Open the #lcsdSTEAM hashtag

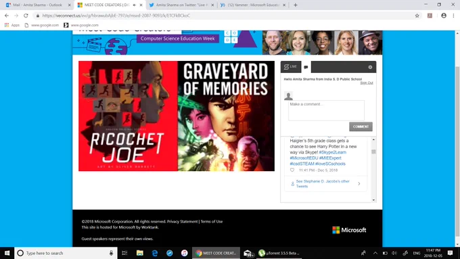302,164
